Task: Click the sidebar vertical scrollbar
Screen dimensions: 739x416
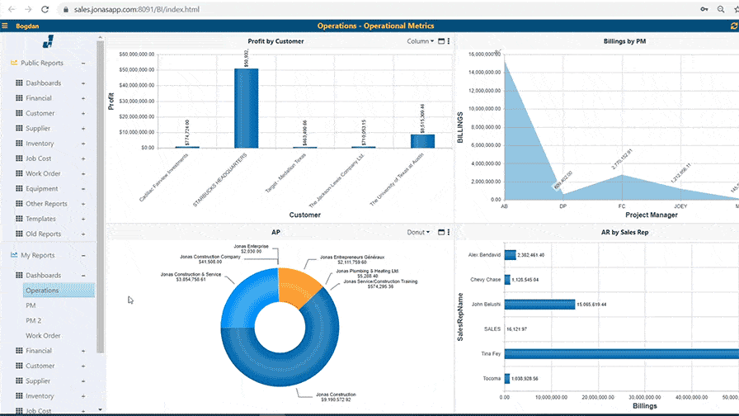Action: tap(100, 196)
